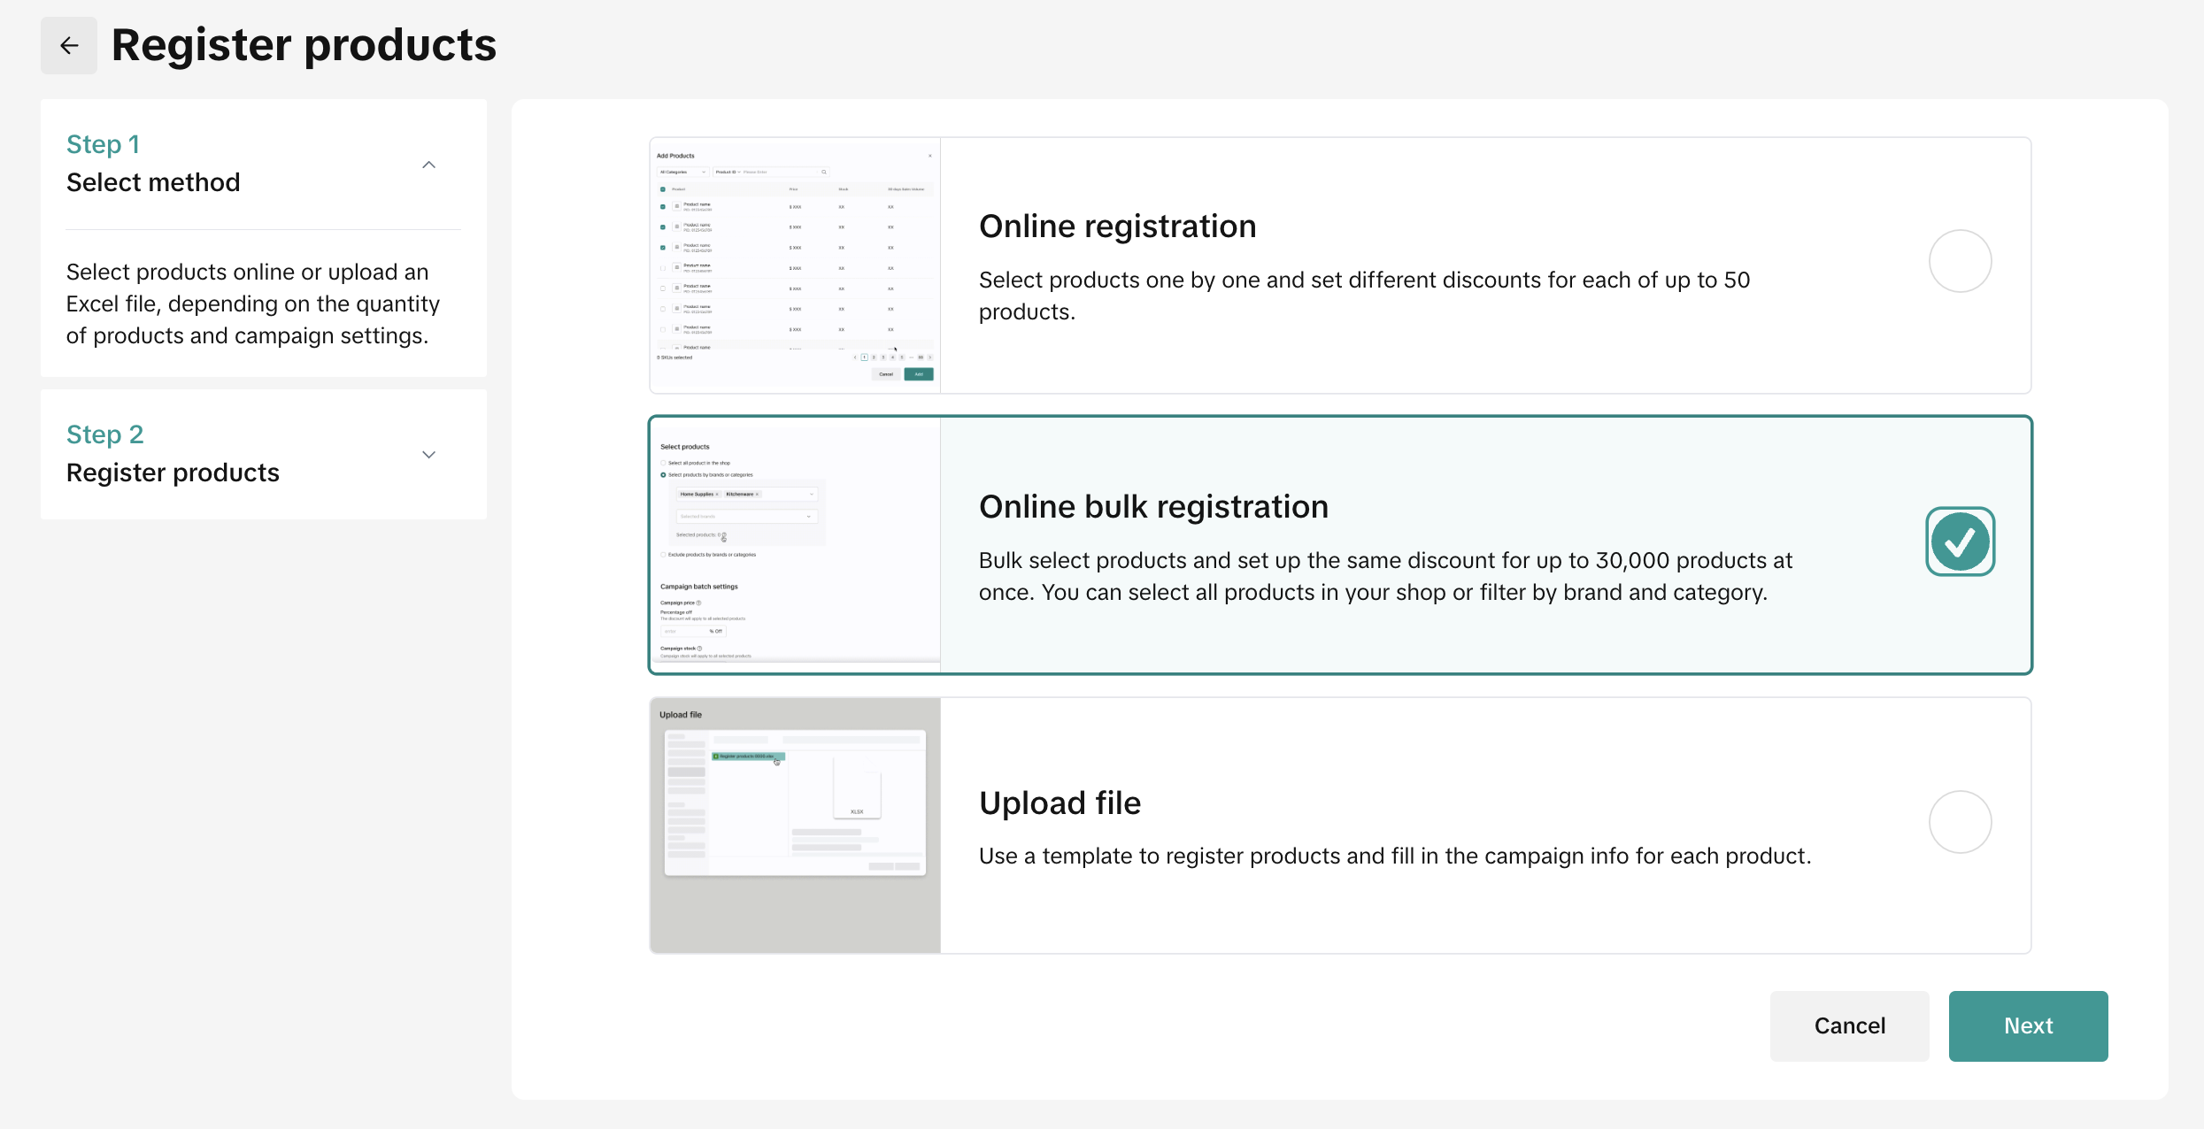Click the Upload file heading

coord(1060,803)
